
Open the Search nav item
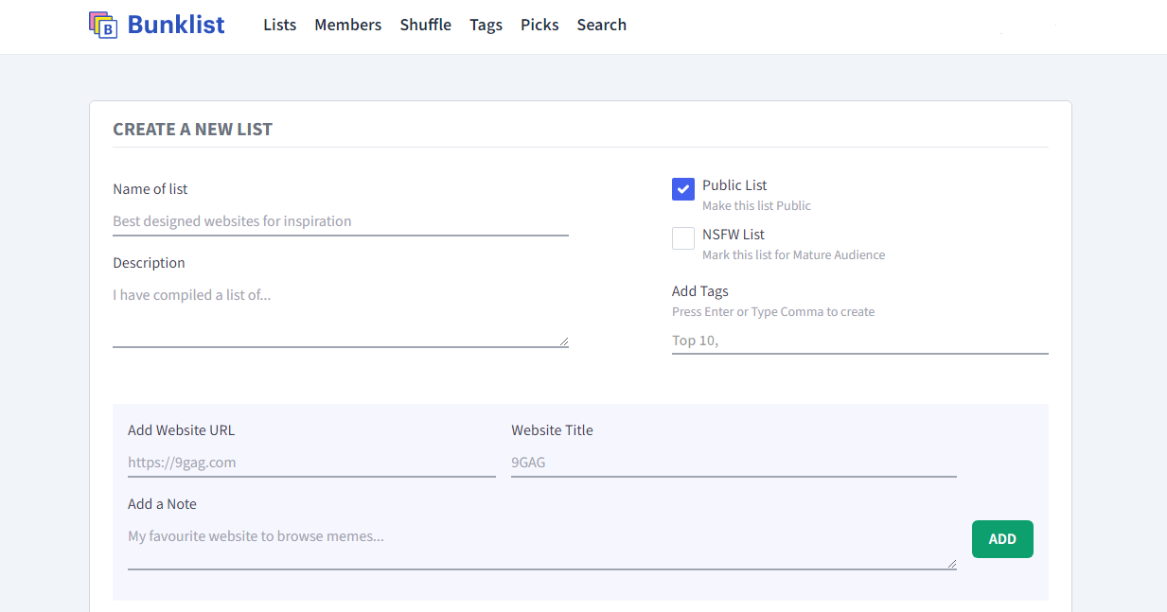[x=602, y=25]
